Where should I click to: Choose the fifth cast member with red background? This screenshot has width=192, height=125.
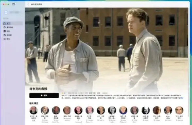[x=78, y=110]
